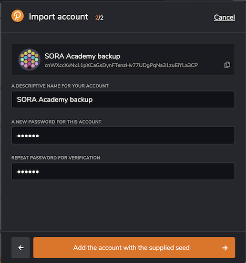Click the 2/2 step indicator
Image resolution: width=246 pixels, height=263 pixels.
99,18
